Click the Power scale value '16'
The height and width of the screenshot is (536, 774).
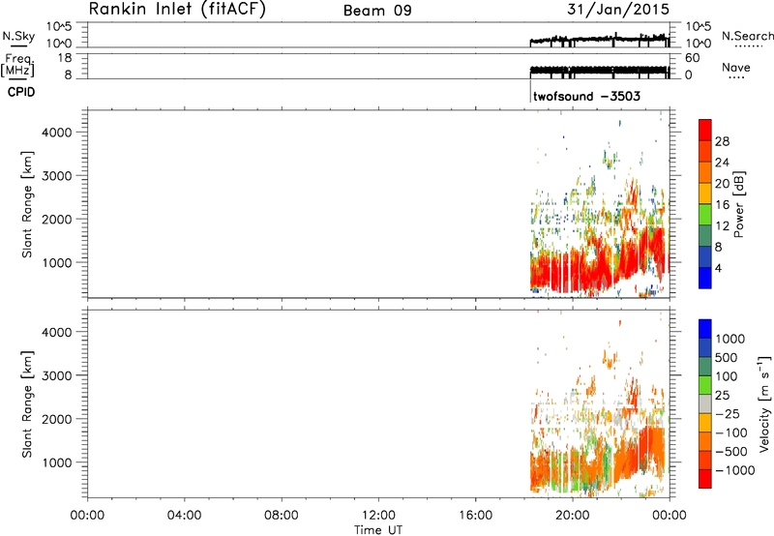click(x=722, y=205)
